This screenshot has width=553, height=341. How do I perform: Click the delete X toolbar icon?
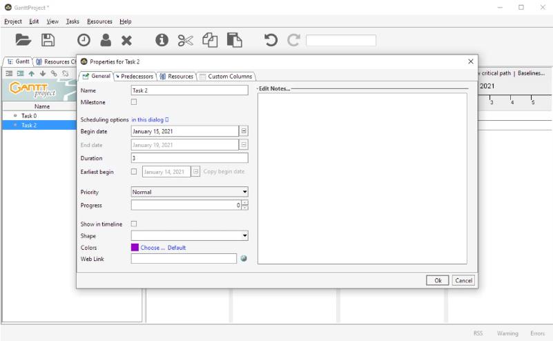click(127, 41)
